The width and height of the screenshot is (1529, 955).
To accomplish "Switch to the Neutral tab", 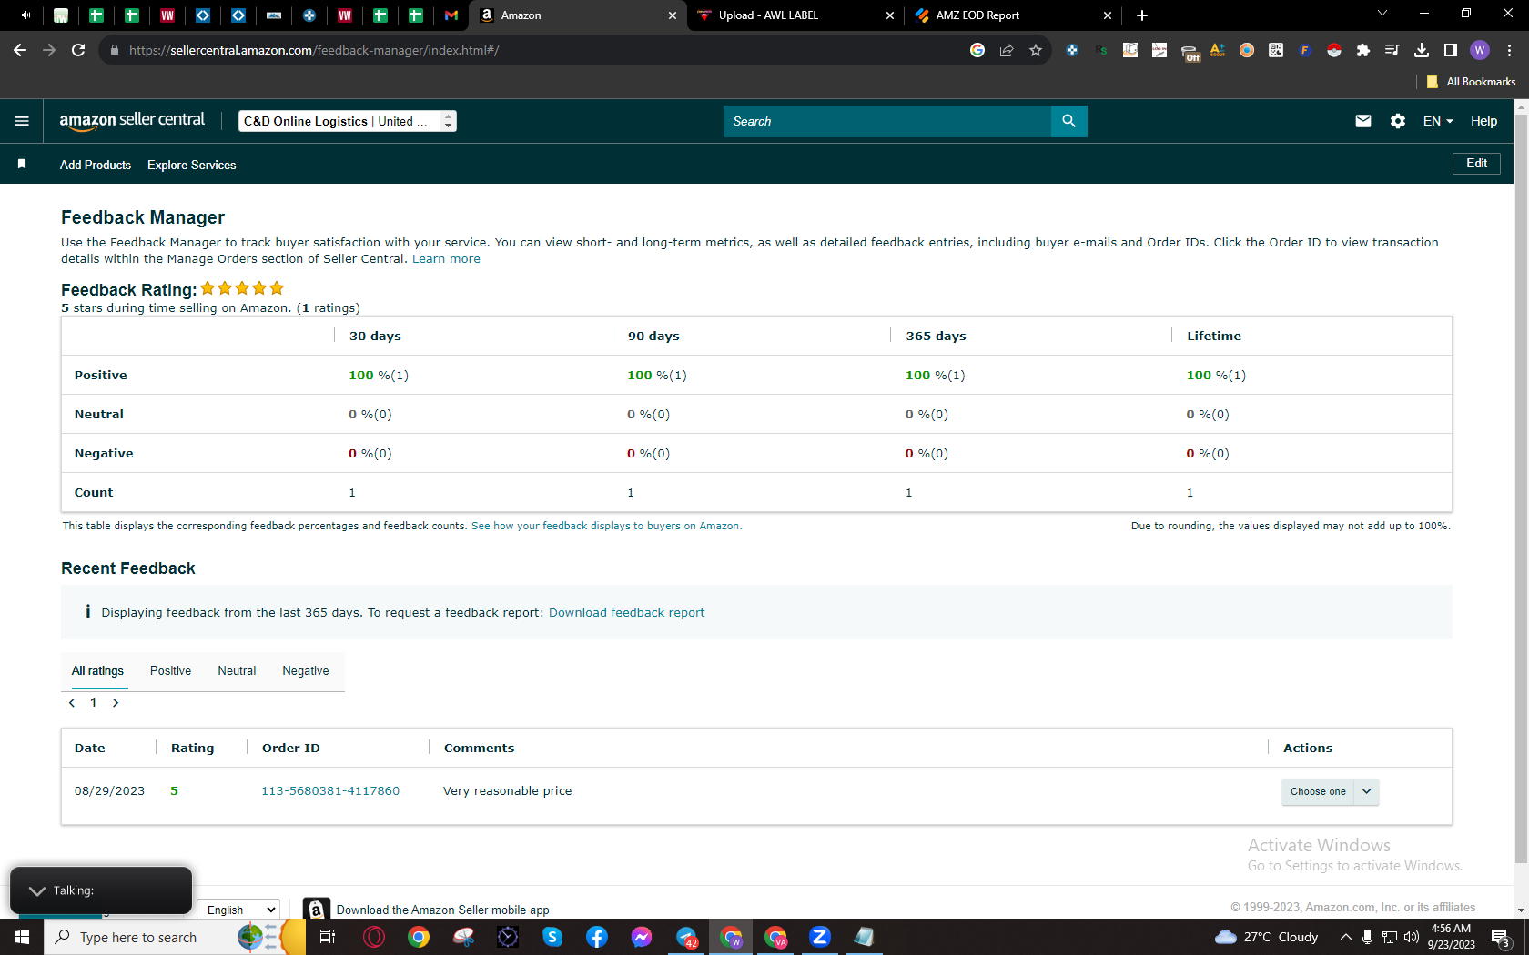I will (237, 671).
